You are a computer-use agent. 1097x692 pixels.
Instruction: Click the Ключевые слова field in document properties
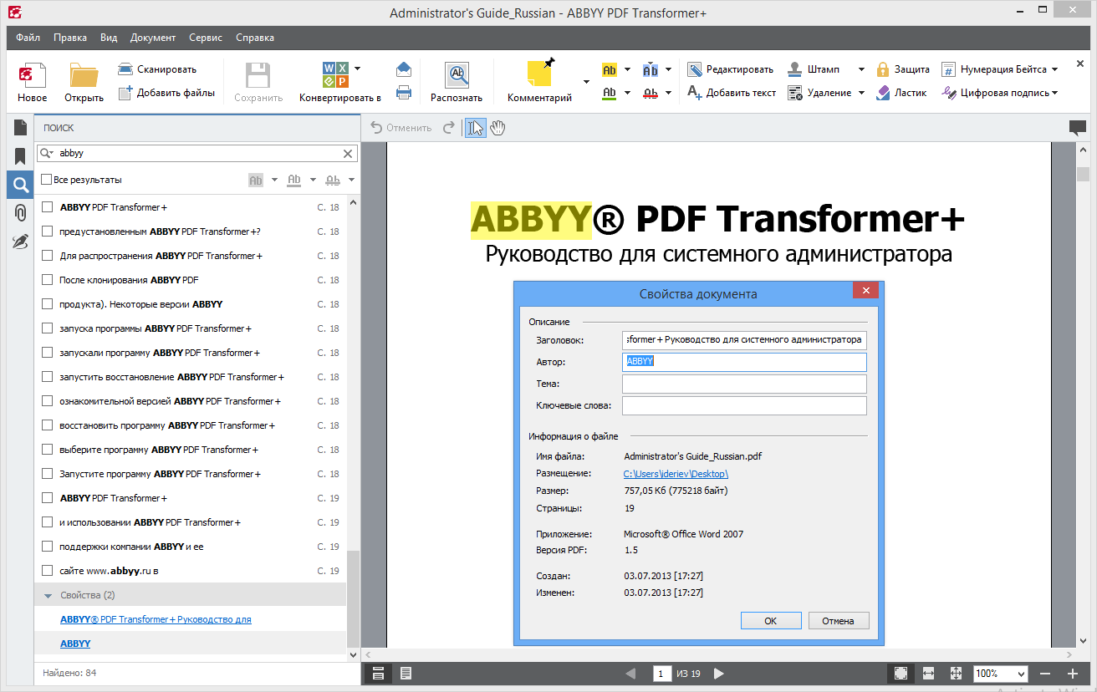(744, 405)
